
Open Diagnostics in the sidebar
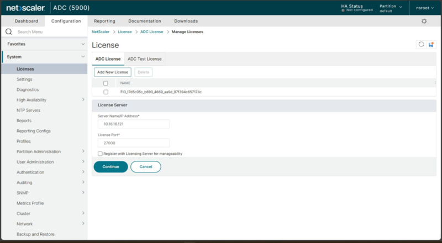(28, 90)
